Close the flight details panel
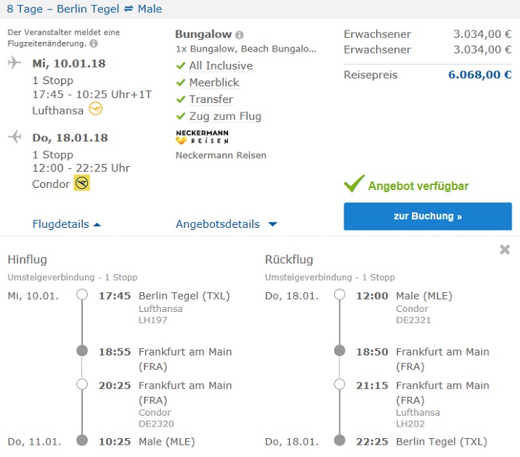The image size is (520, 457). [x=505, y=250]
